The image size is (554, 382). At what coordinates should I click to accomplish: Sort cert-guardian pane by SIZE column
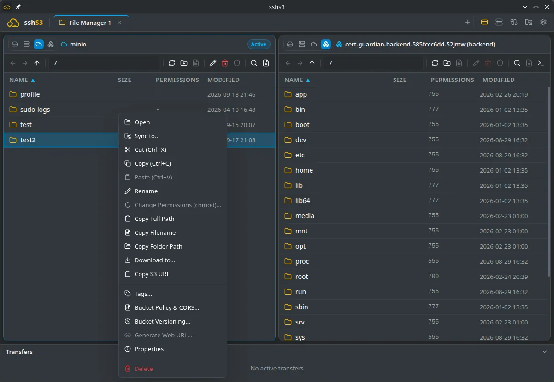(x=400, y=80)
